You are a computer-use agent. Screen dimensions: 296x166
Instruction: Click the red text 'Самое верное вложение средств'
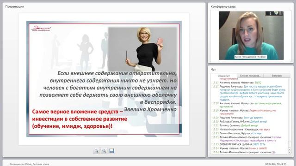(78, 112)
